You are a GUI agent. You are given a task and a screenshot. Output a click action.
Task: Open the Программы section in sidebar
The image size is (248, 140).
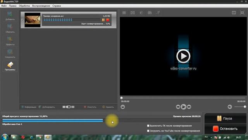(x=10, y=66)
